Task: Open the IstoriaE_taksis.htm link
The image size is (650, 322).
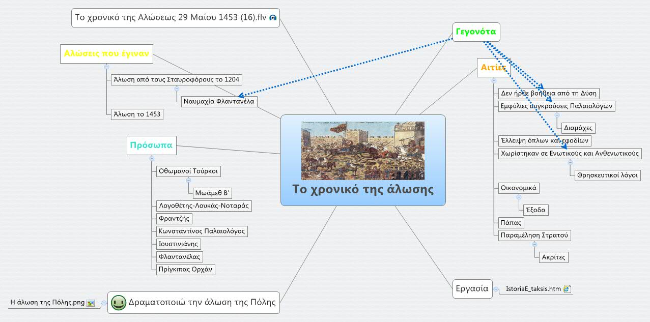Action: click(533, 289)
